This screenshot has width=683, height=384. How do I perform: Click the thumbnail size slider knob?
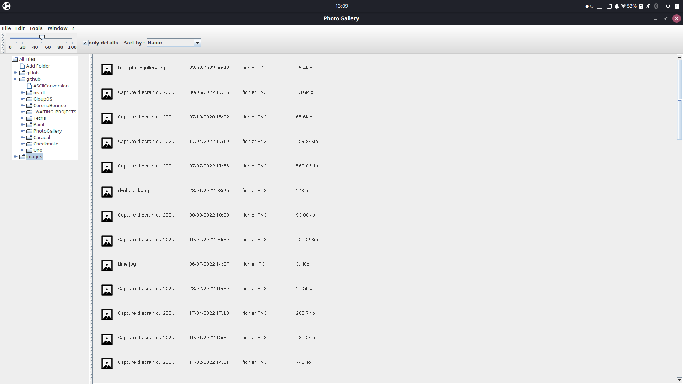(x=42, y=37)
